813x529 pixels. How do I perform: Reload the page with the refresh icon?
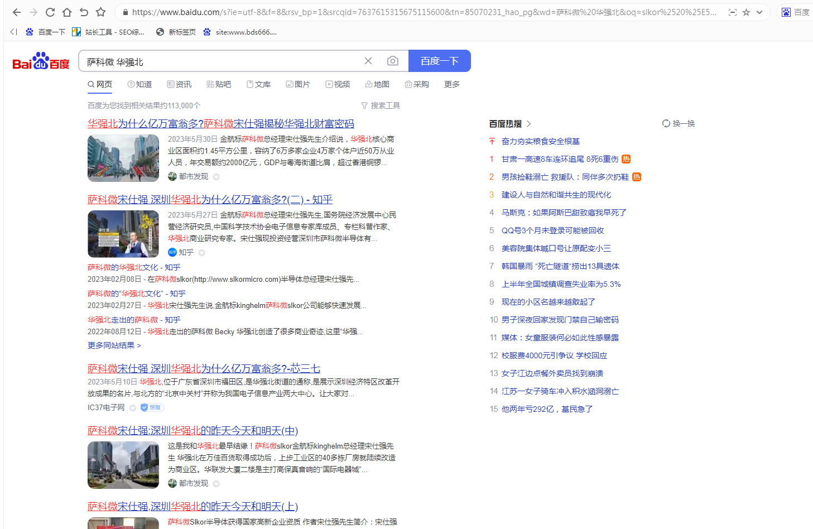pos(50,12)
